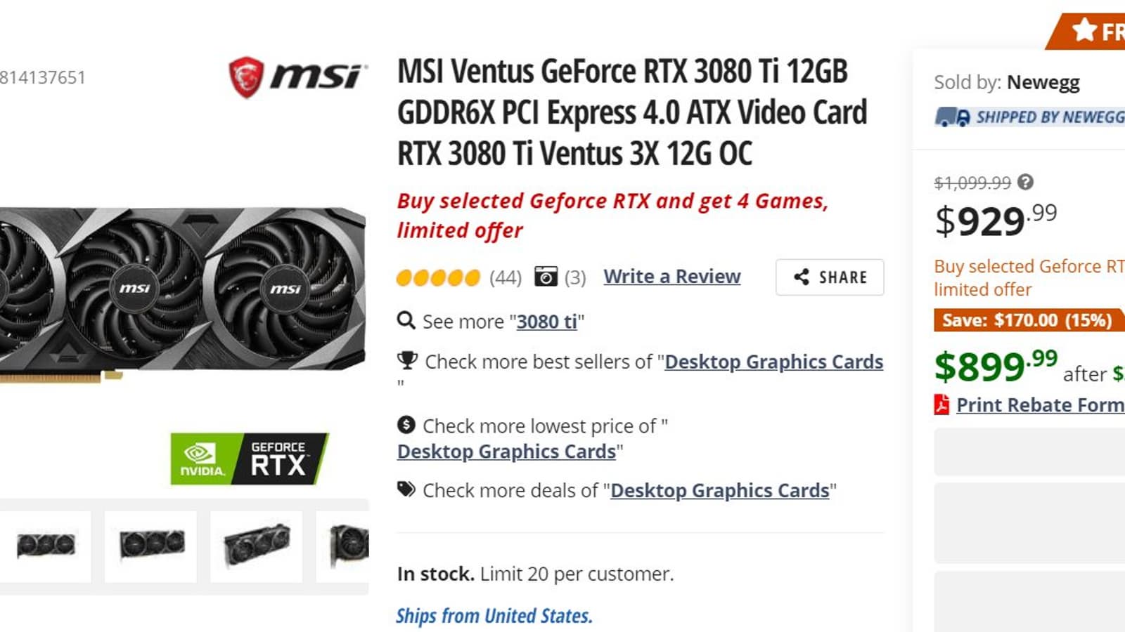Open the Write a Review link
This screenshot has width=1125, height=632.
pyautogui.click(x=672, y=277)
